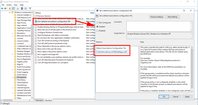Click the Next Setting button
This screenshot has height=105, width=198.
(172, 17)
